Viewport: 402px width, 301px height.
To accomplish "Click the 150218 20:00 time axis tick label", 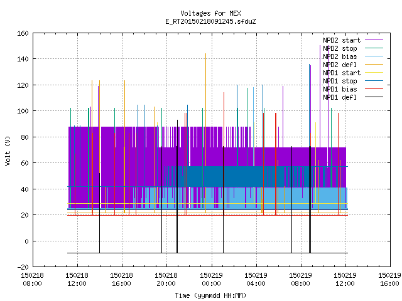I will tap(166, 280).
